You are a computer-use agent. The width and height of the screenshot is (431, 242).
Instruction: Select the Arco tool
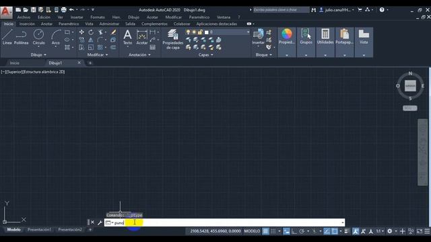coord(55,37)
